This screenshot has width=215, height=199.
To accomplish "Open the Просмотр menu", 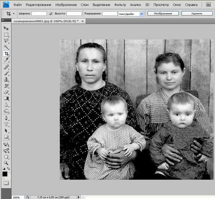I will point(161,5).
